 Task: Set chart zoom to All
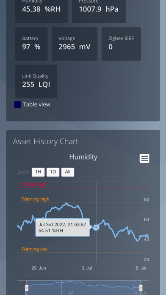tap(68, 172)
